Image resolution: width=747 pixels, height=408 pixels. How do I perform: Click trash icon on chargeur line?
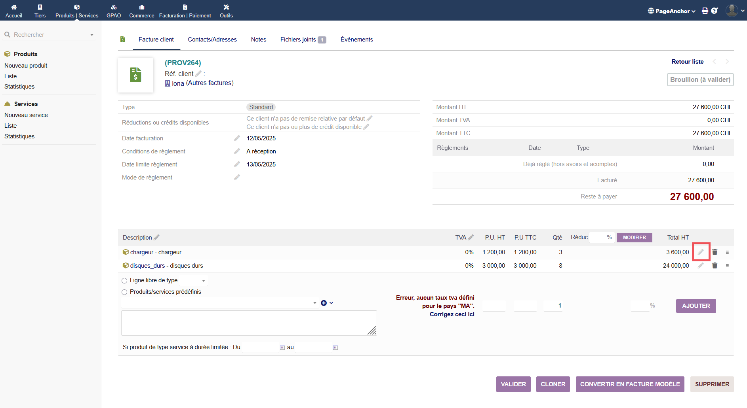[715, 252]
